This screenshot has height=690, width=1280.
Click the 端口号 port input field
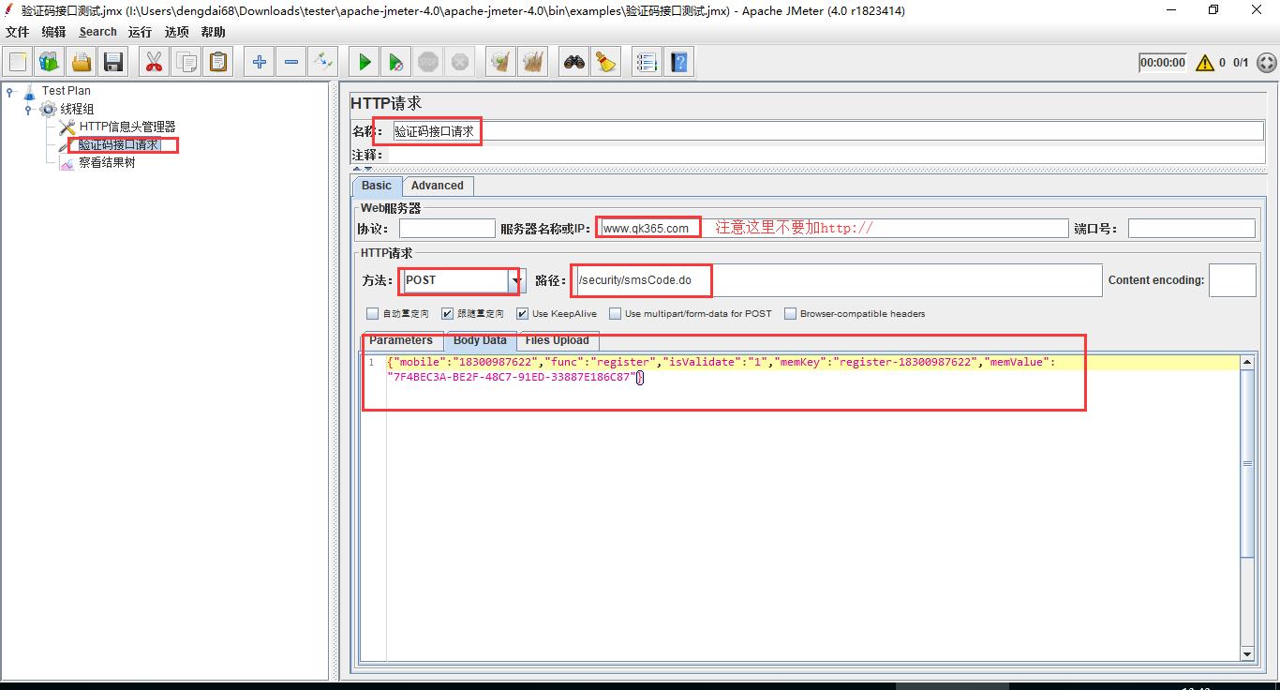pyautogui.click(x=1191, y=229)
